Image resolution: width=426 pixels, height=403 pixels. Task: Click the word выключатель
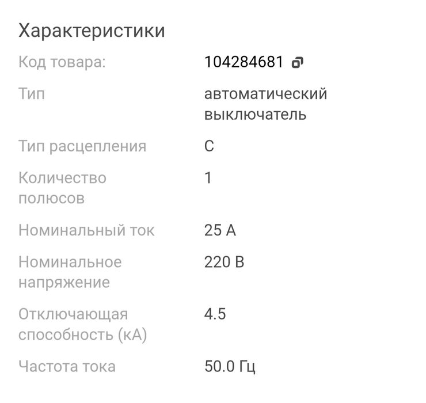point(255,115)
